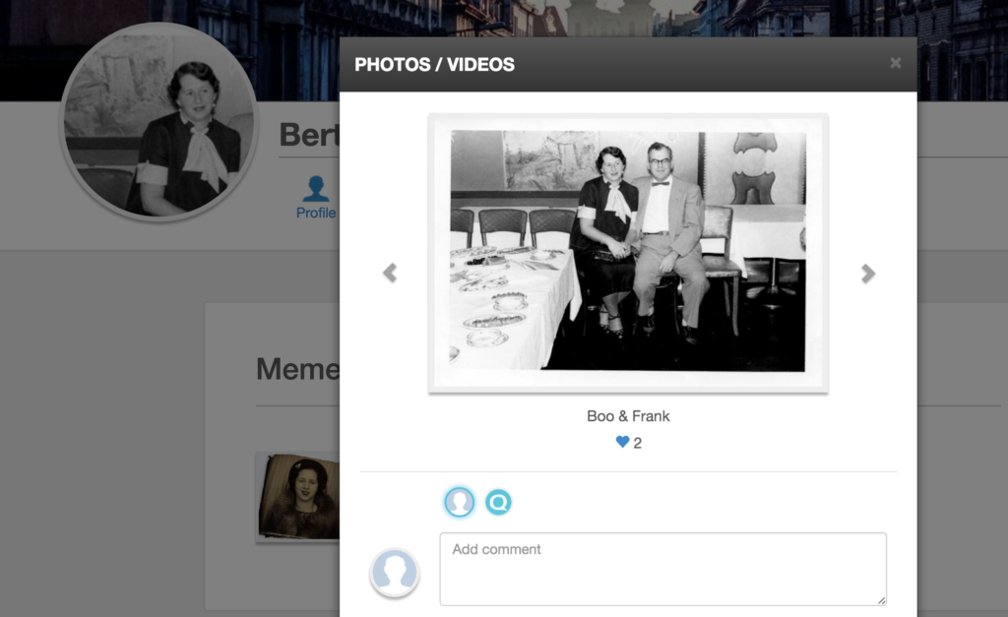The height and width of the screenshot is (617, 1008).
Task: Select the teal Q identity icon
Action: (499, 503)
